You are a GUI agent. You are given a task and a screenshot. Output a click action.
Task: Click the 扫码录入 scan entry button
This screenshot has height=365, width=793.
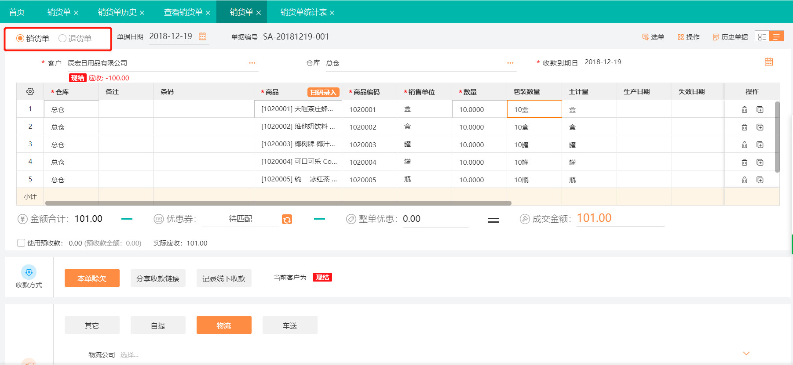(x=323, y=92)
